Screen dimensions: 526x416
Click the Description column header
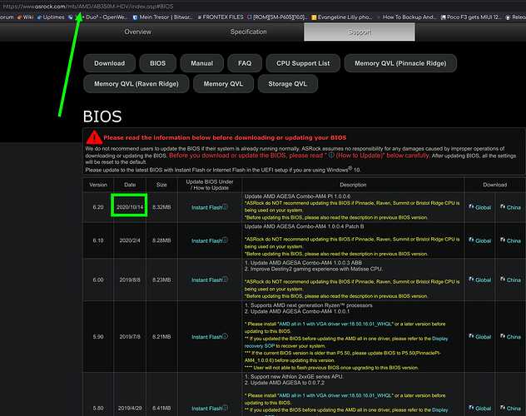[353, 185]
